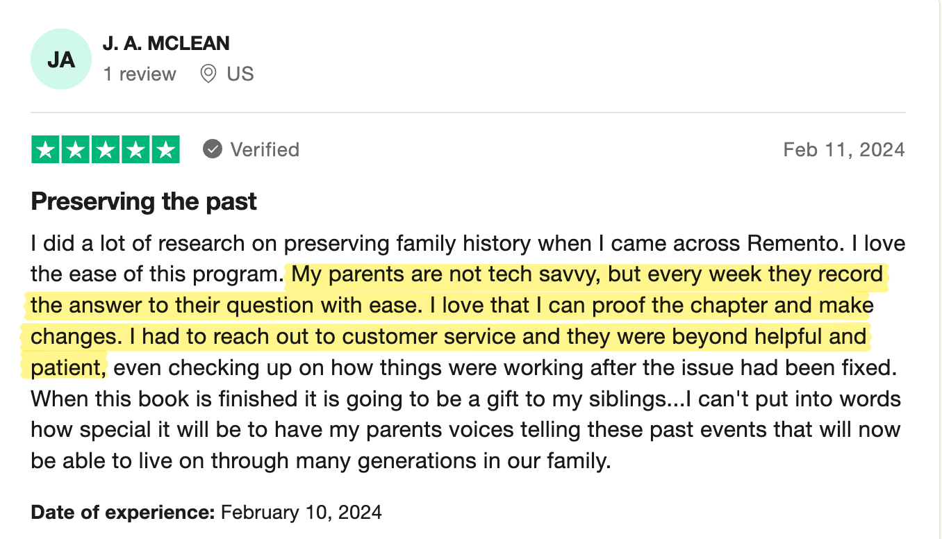Click the February 10, 2024 experience date
This screenshot has width=942, height=539.
tap(301, 513)
